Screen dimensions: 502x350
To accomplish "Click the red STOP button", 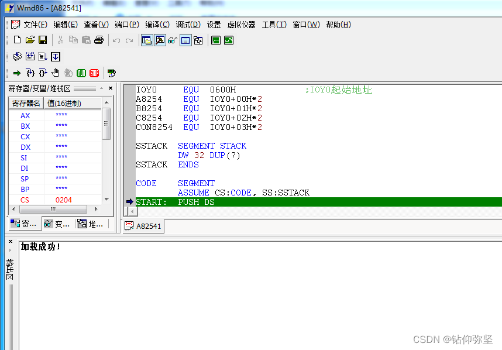I will 94,73.
